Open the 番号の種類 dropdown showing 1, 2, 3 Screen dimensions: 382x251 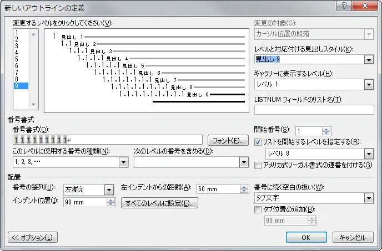123,162
